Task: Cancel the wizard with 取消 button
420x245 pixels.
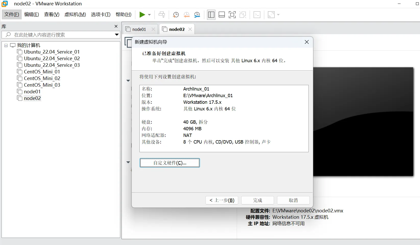Action: (x=293, y=200)
